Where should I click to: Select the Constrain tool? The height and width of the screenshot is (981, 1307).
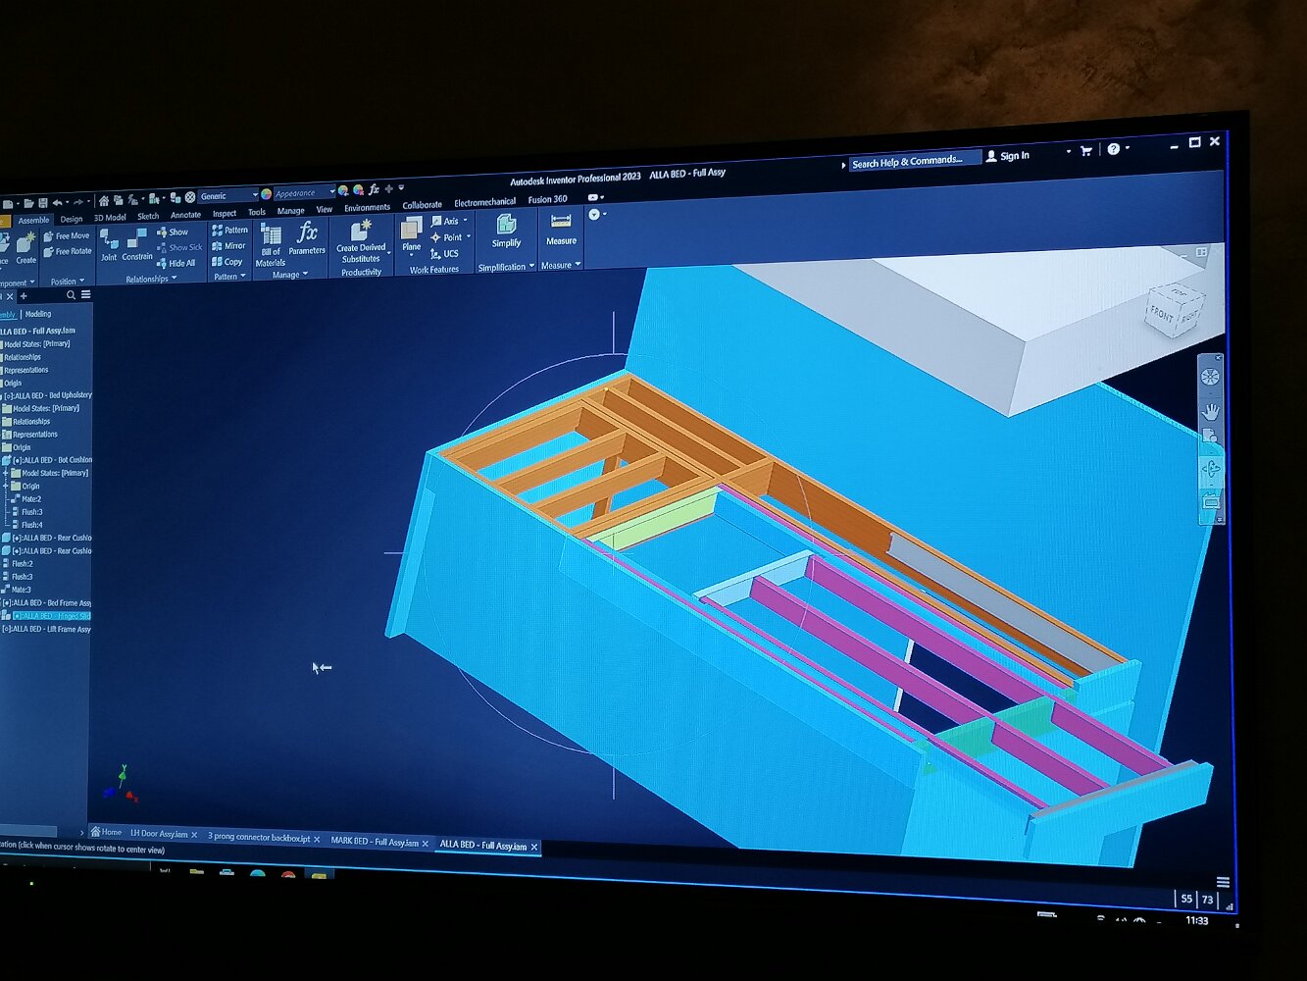(137, 241)
